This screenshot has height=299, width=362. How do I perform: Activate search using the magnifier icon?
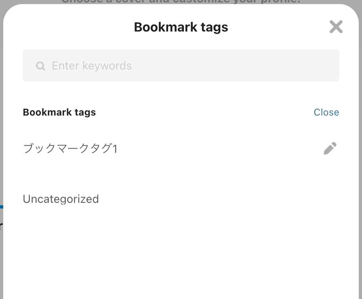[40, 65]
